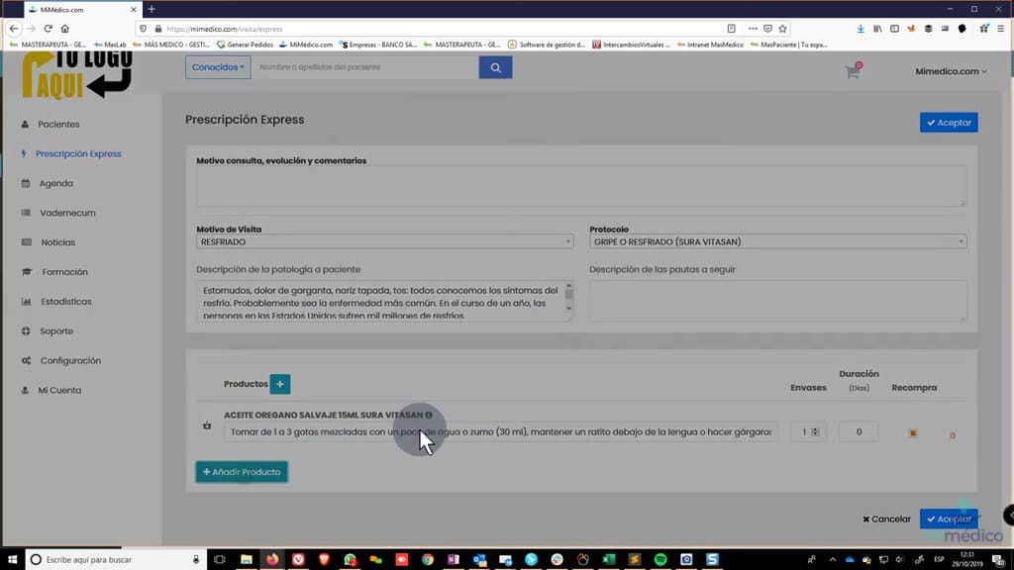Click the Duración days field
The width and height of the screenshot is (1014, 570).
pyautogui.click(x=859, y=431)
